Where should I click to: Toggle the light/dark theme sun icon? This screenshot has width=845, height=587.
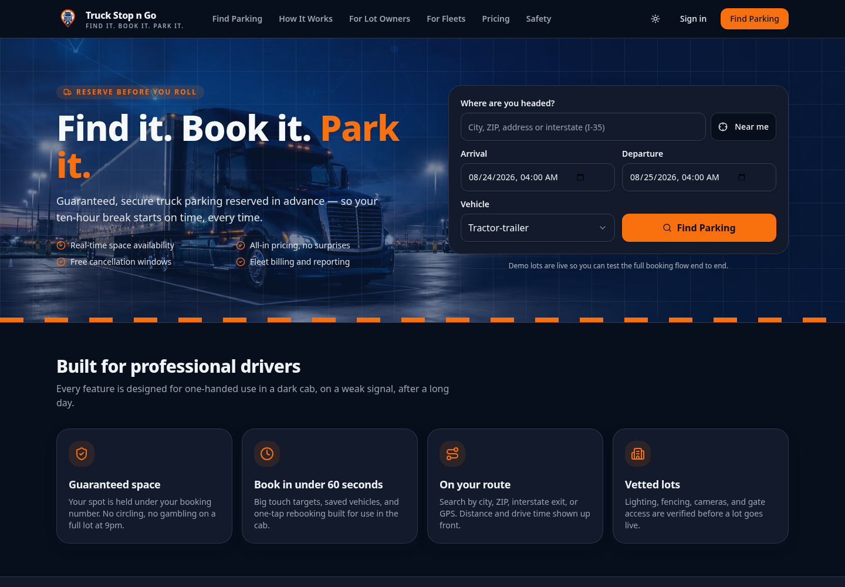click(655, 19)
